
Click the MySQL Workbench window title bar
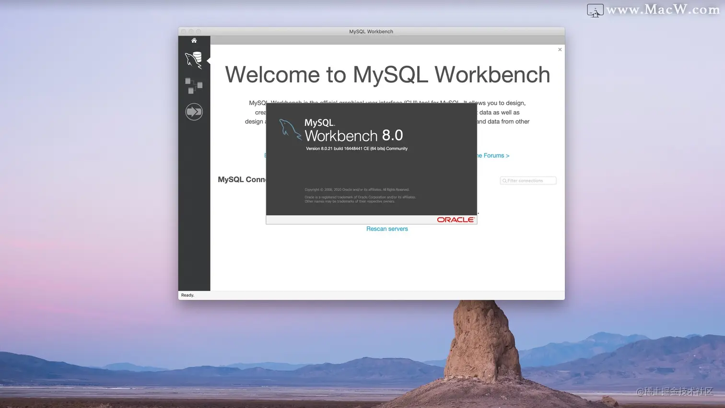(x=371, y=32)
